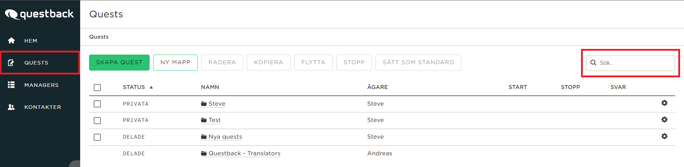The image size is (684, 167).
Task: Focus the Sök search field
Action: click(631, 63)
